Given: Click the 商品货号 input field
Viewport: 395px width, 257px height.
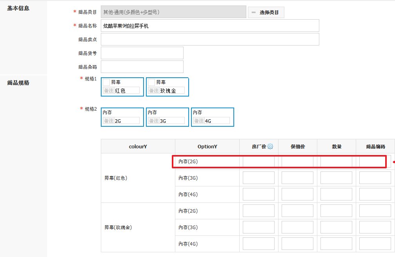Looking at the screenshot, I should (x=142, y=53).
